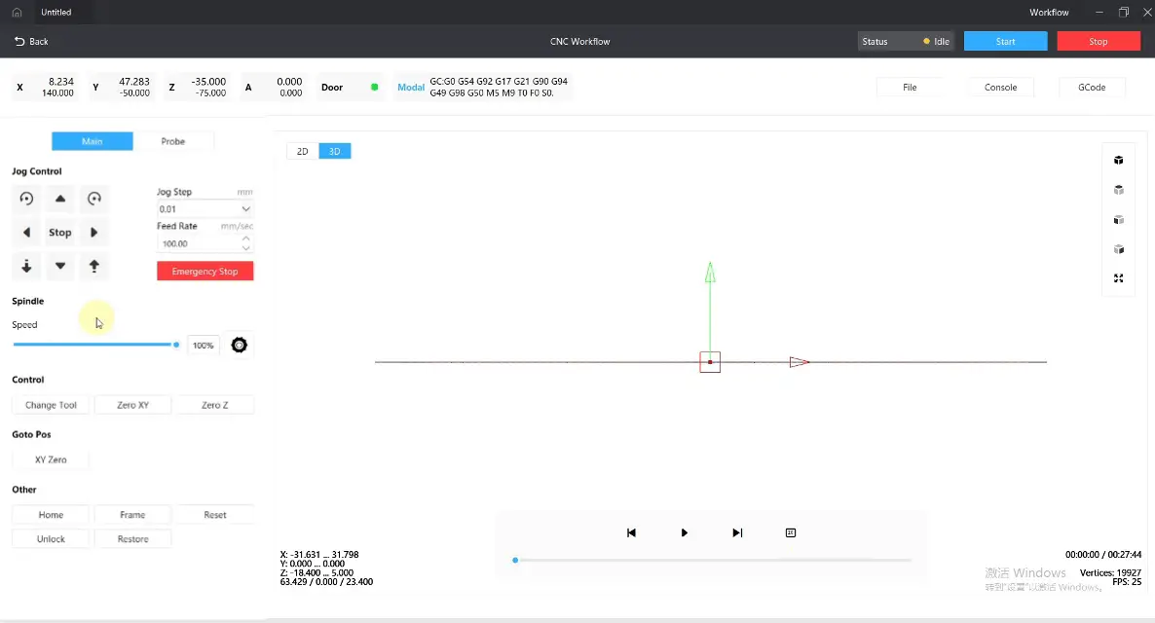This screenshot has width=1155, height=623.
Task: Switch to the Probe tab
Action: tap(173, 141)
